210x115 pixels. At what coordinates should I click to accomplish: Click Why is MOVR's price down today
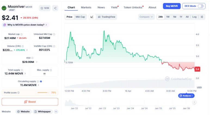coord(26,25)
